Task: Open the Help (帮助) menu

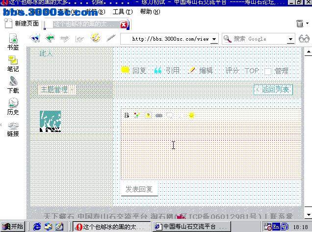Action: (150, 12)
